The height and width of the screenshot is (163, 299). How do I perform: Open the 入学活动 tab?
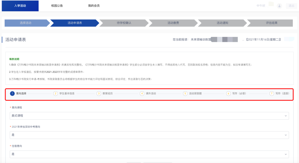(20, 6)
